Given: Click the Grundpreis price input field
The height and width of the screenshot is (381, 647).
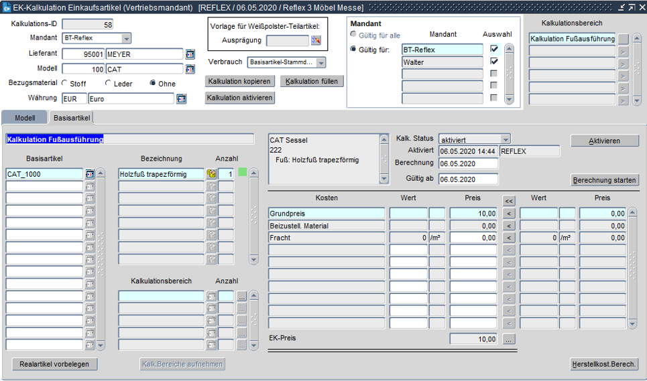Looking at the screenshot, I should [473, 214].
